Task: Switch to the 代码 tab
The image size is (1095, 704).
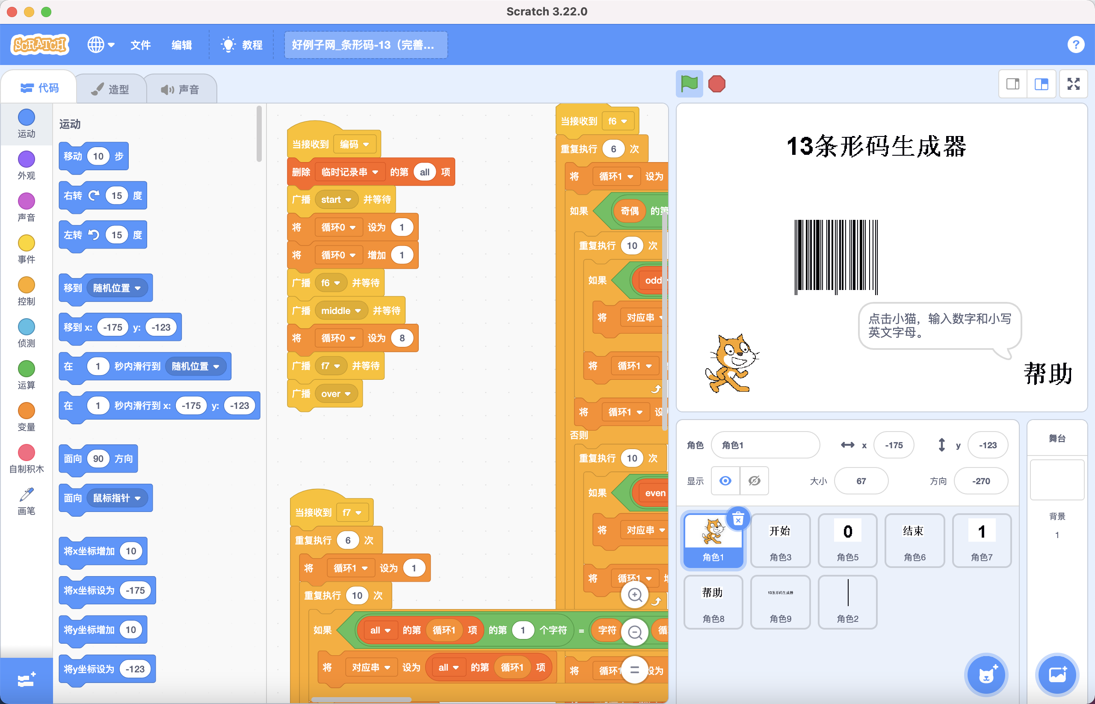Action: pyautogui.click(x=39, y=88)
